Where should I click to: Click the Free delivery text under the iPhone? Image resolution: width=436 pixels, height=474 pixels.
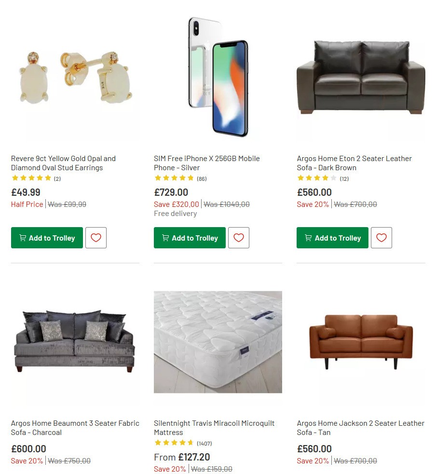pos(175,213)
